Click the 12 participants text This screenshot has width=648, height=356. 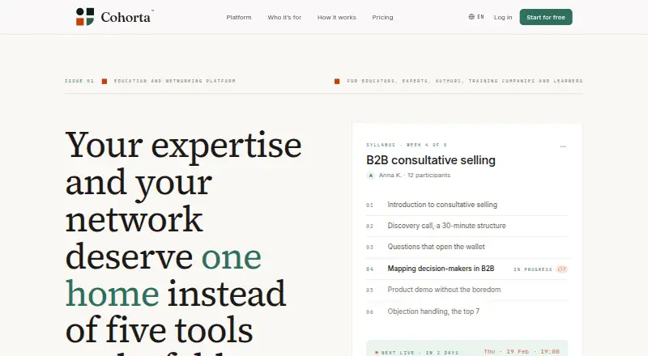pyautogui.click(x=429, y=175)
